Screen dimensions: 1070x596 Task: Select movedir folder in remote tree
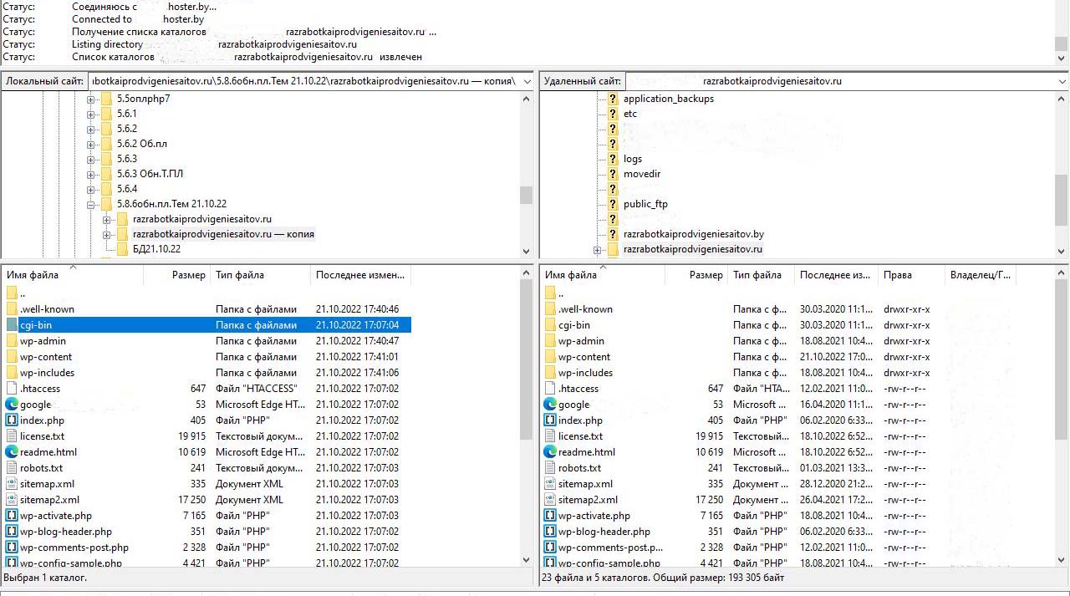[641, 174]
